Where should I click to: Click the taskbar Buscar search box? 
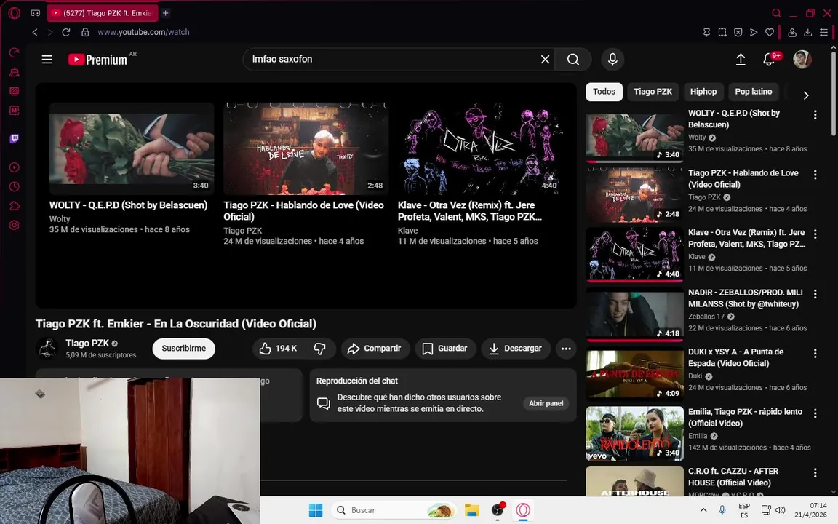pyautogui.click(x=394, y=510)
